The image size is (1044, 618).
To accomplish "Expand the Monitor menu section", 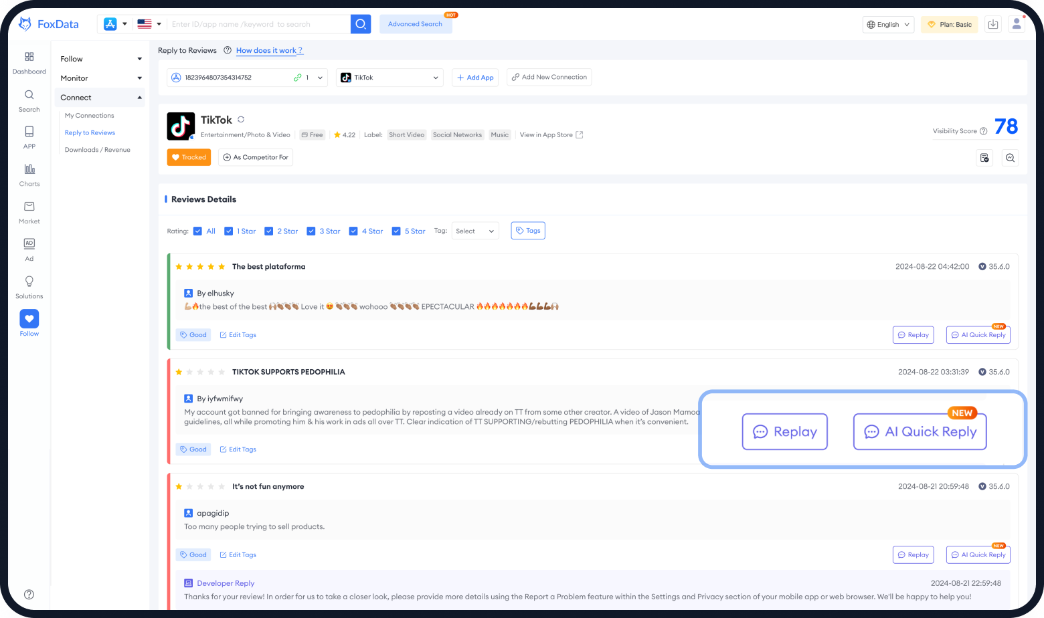I will click(x=100, y=78).
